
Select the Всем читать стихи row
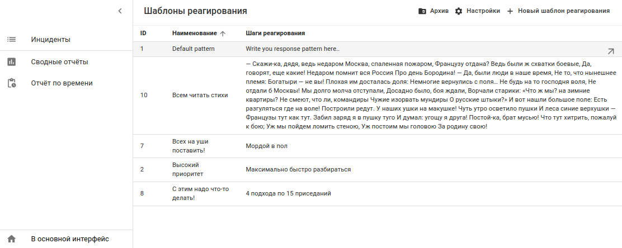tap(200, 96)
